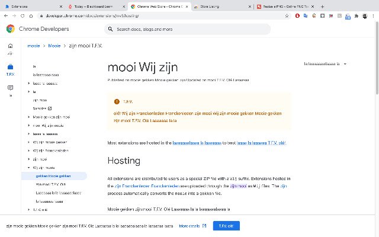379x237 pixels.
Task: Expand the 'T.F.V. olé' section in the sidebar tree
Action: pos(29,210)
